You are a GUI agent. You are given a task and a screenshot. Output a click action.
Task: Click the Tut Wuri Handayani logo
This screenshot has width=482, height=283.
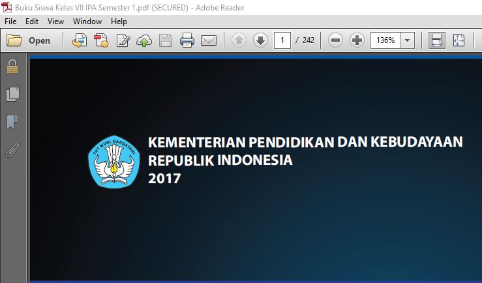(114, 161)
